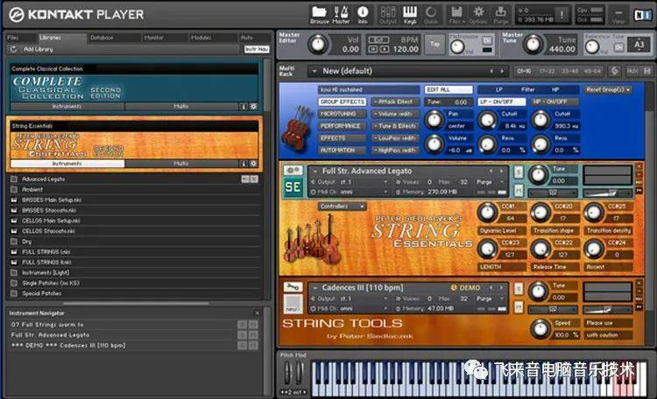Click the EDIT ALL button
This screenshot has width=657, height=399.
[449, 89]
